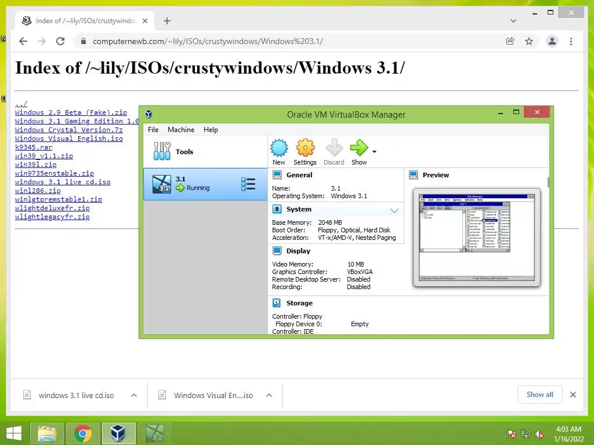Open the 3.1 VM list menu icon

pos(248,184)
